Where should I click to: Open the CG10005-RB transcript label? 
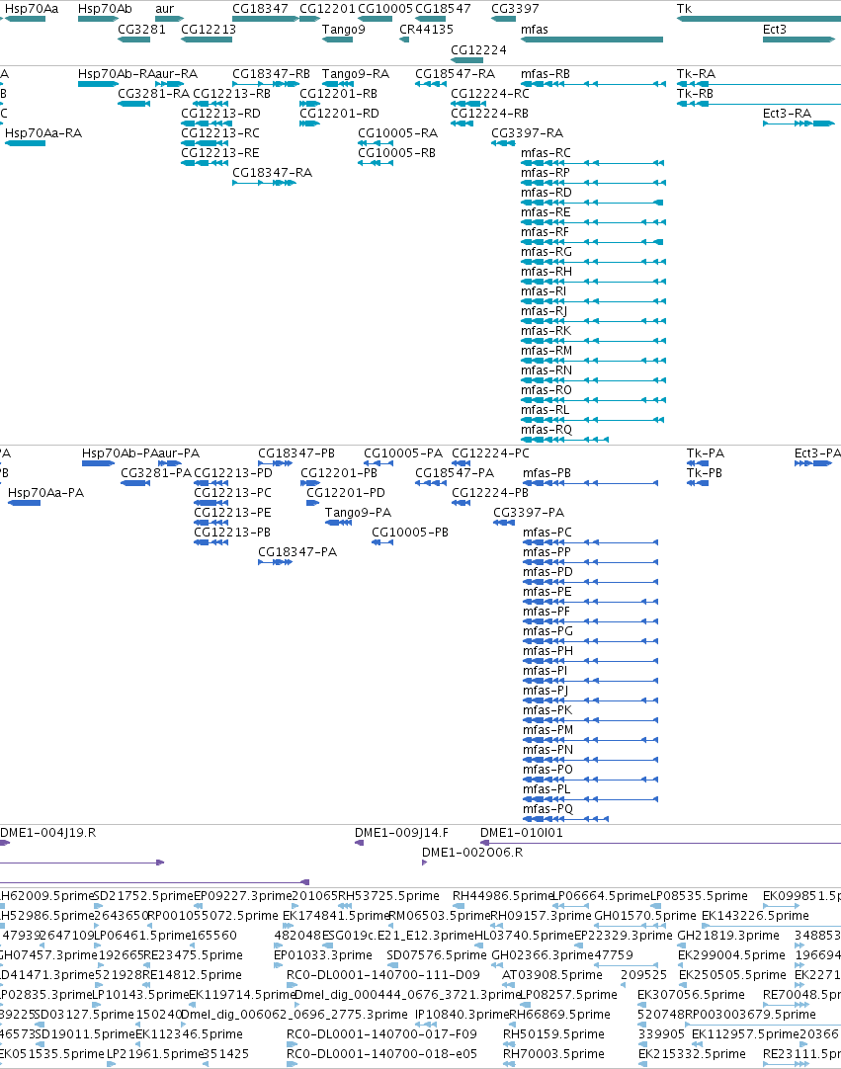[396, 153]
